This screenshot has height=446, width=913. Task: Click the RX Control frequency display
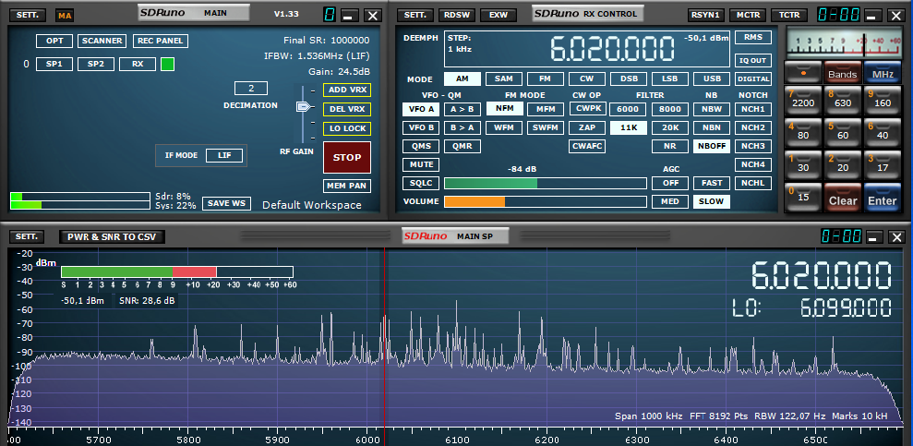point(612,49)
